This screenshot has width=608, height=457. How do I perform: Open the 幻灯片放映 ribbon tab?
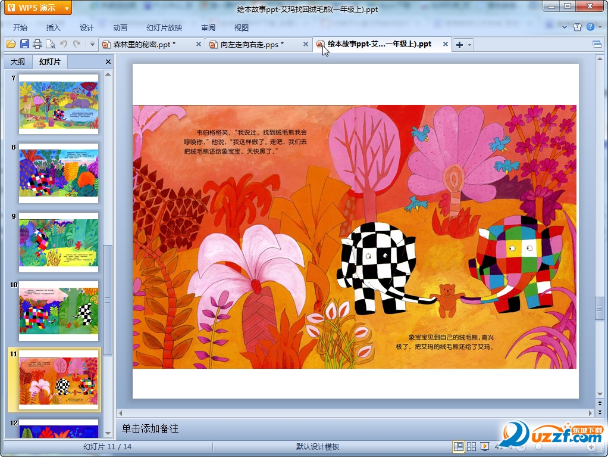tap(164, 27)
